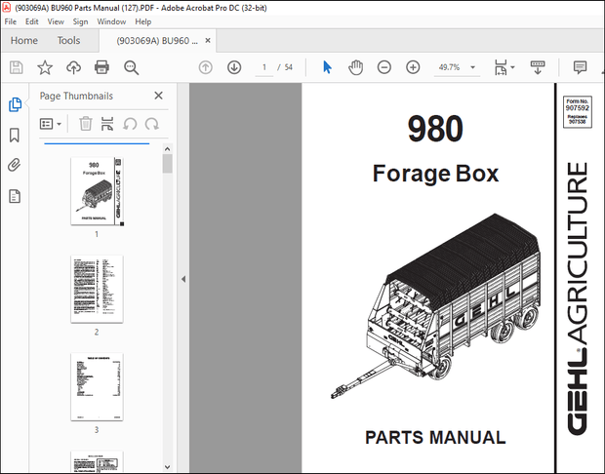Select the (903069A) BU960 document tab
The image size is (605, 474).
click(157, 41)
